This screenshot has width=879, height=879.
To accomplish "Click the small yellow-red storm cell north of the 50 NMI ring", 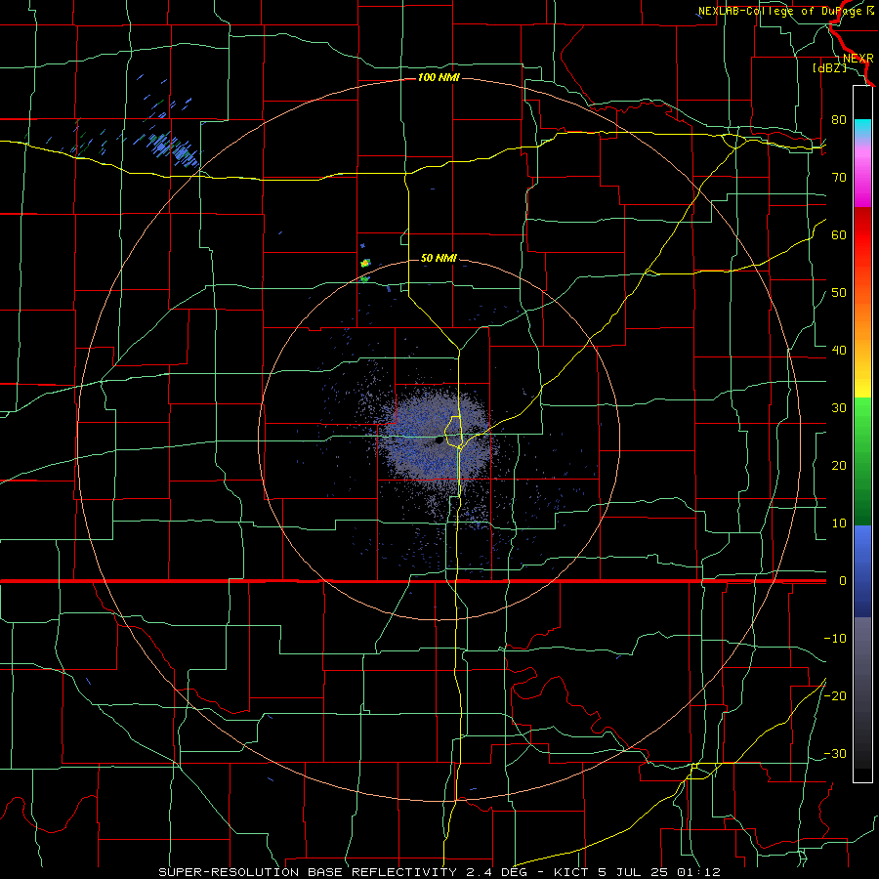I will pos(365,263).
